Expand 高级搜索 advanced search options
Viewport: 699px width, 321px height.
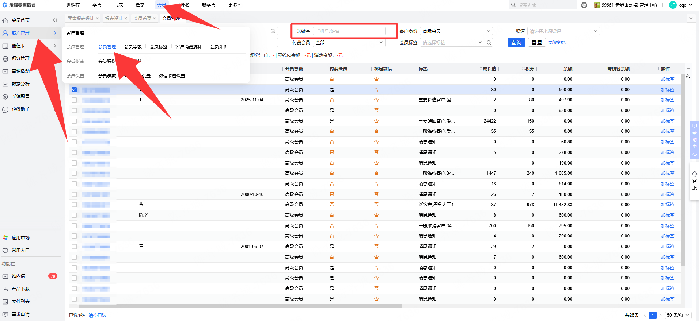(x=558, y=43)
